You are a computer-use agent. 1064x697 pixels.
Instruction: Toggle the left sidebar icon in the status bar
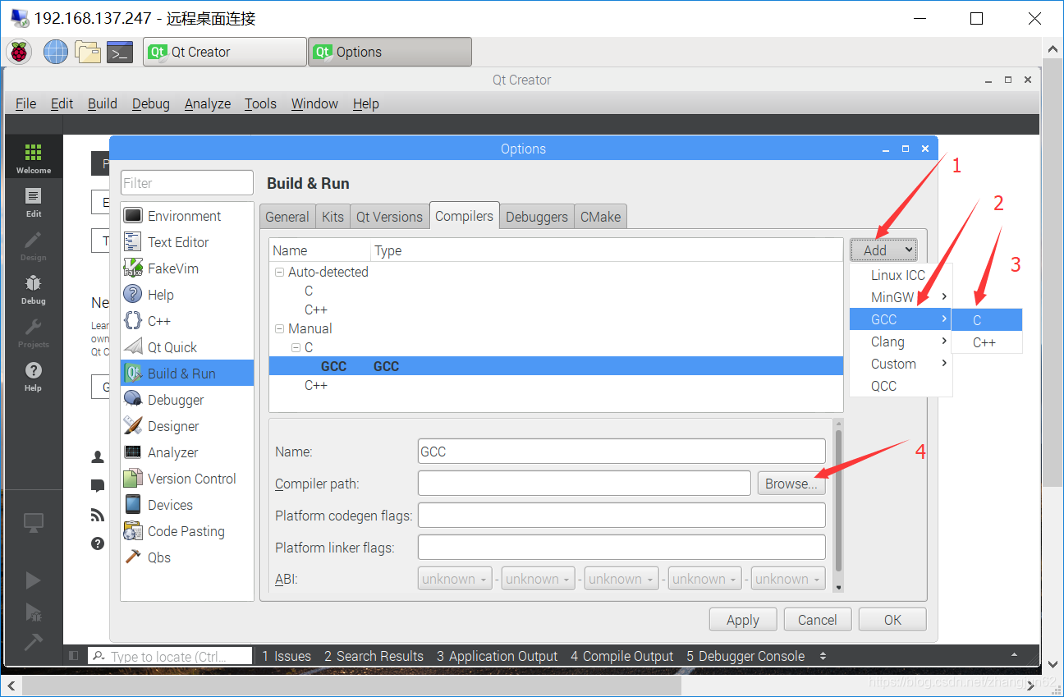74,656
